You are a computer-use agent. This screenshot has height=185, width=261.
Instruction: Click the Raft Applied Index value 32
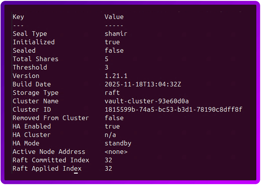pos(108,169)
